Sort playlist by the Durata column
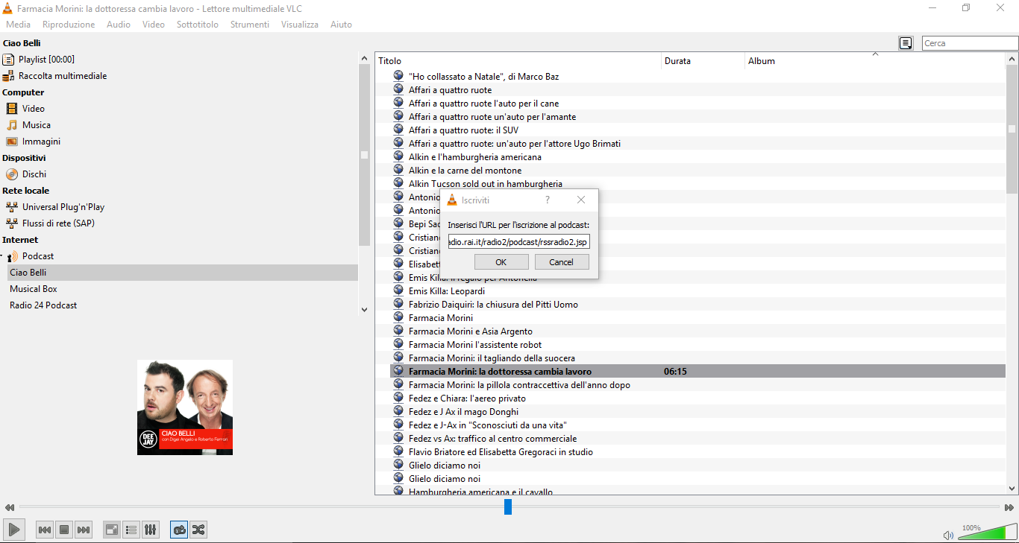The image size is (1019, 543). pos(703,61)
